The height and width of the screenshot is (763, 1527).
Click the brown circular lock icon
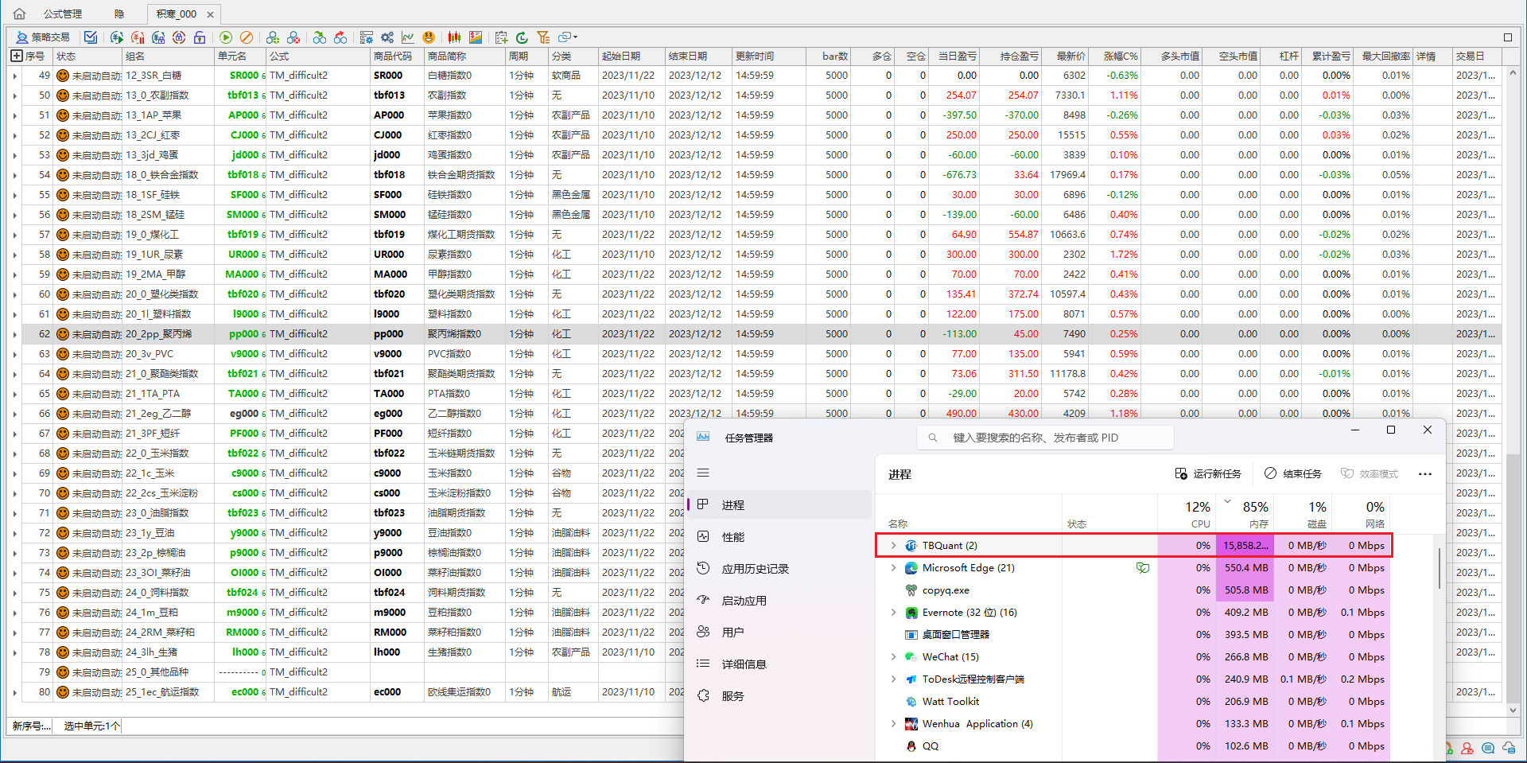pos(179,37)
